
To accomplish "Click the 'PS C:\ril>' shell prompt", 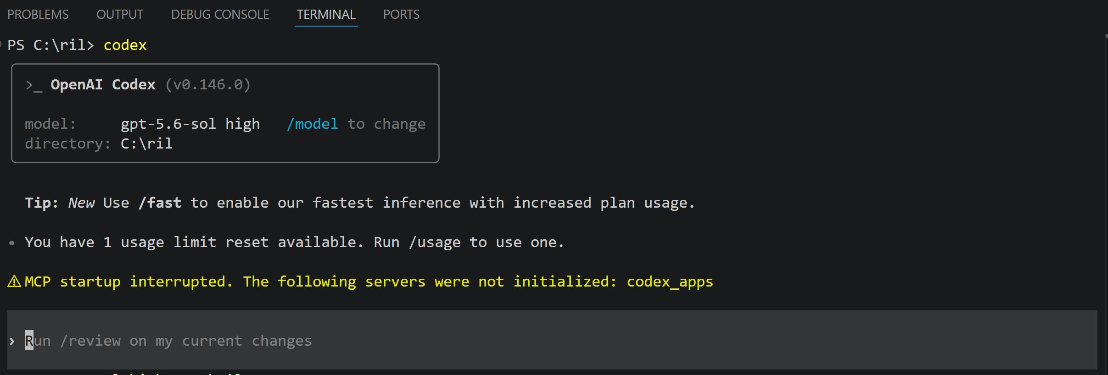I will [x=50, y=45].
